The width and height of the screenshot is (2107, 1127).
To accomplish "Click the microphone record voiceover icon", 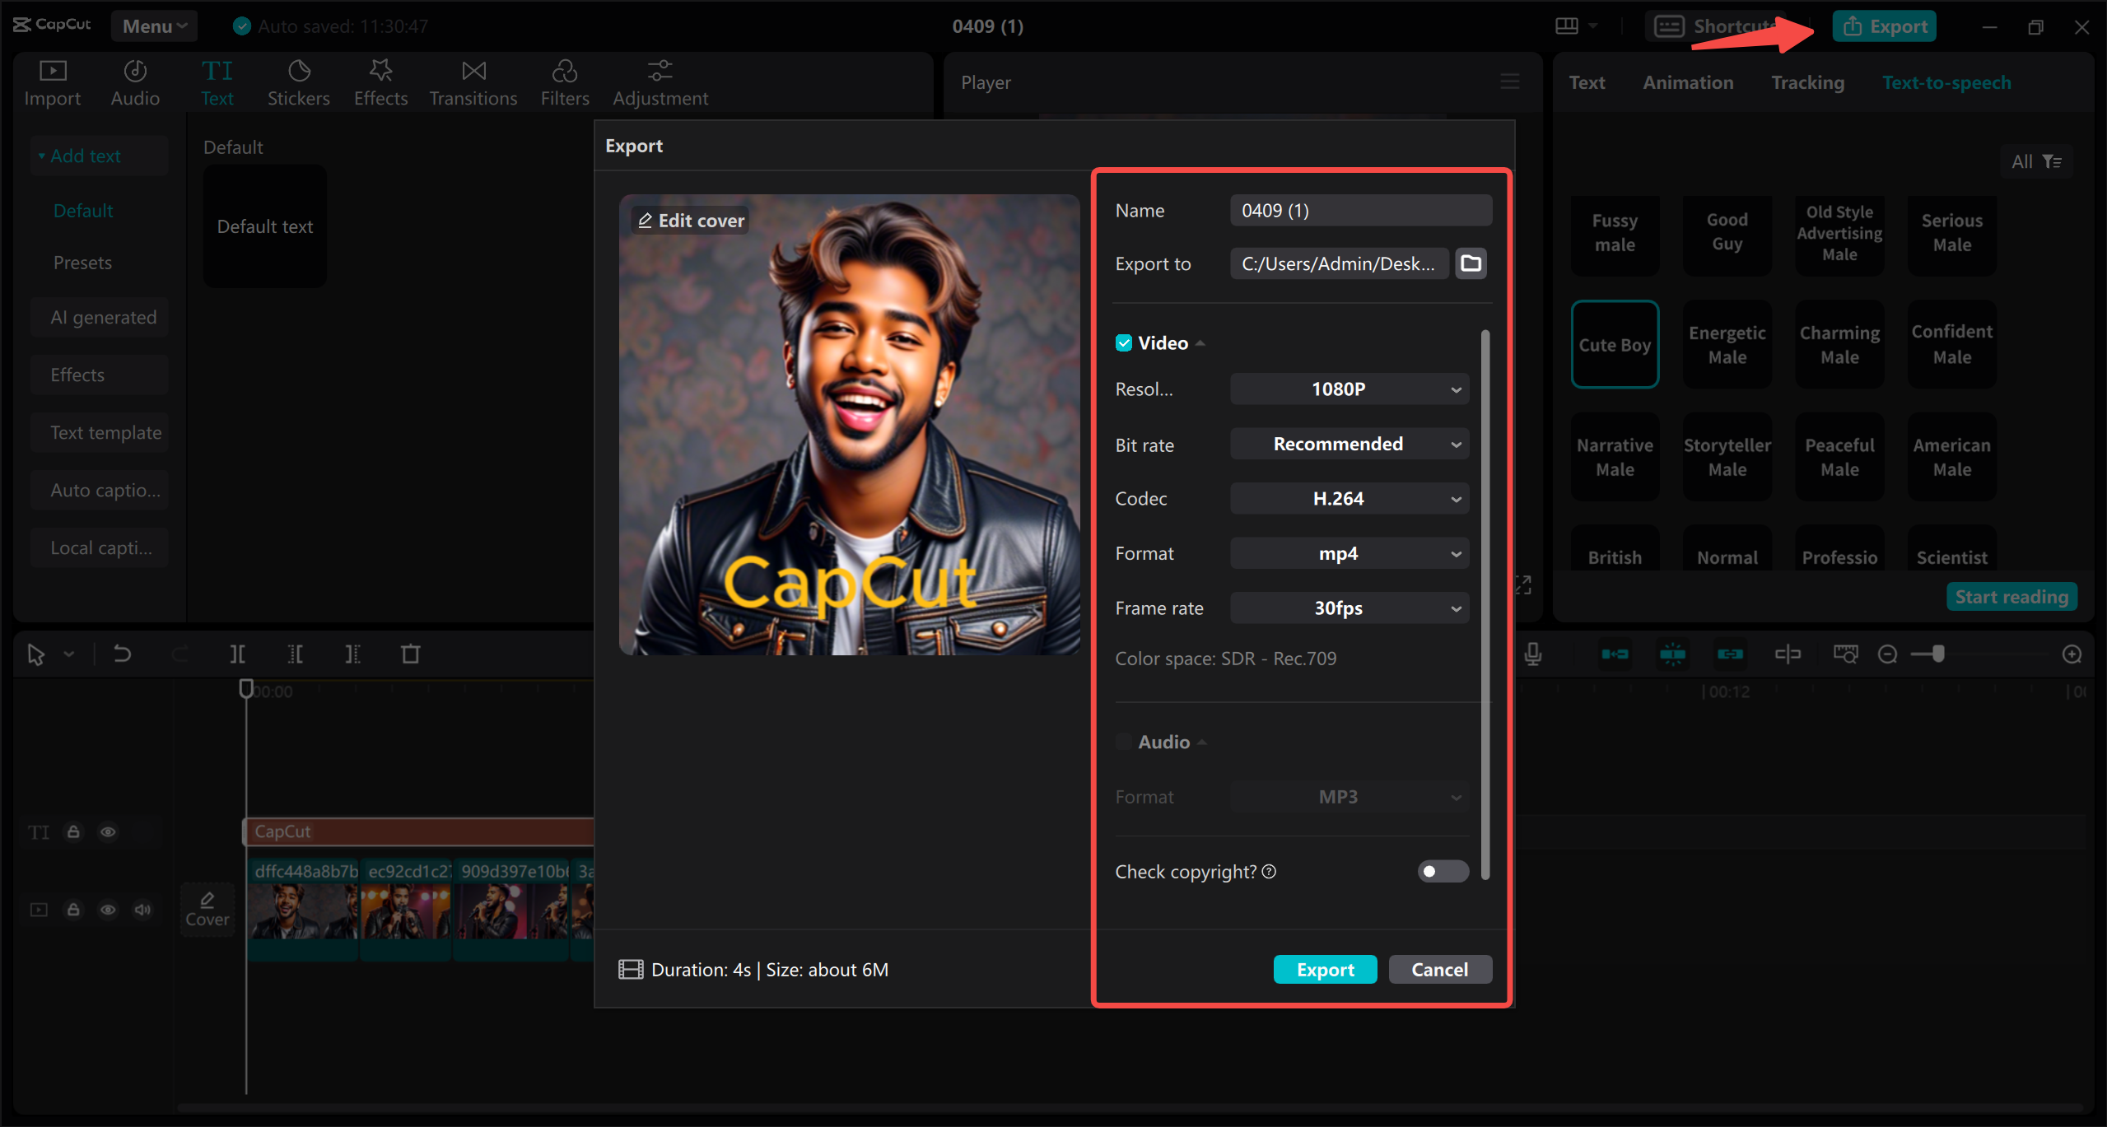I will [1533, 654].
